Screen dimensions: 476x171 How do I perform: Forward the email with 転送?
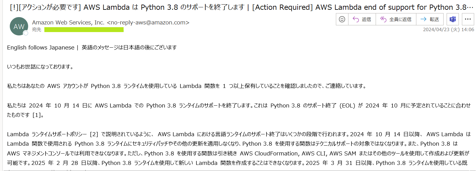[x=430, y=19]
